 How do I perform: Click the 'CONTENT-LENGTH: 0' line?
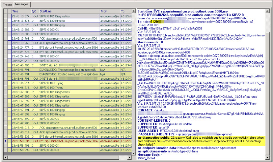(154, 121)
